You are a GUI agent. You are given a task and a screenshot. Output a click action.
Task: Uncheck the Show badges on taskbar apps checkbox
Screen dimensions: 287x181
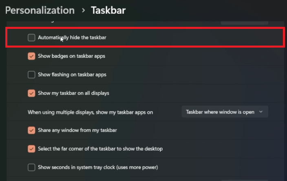pyautogui.click(x=31, y=56)
